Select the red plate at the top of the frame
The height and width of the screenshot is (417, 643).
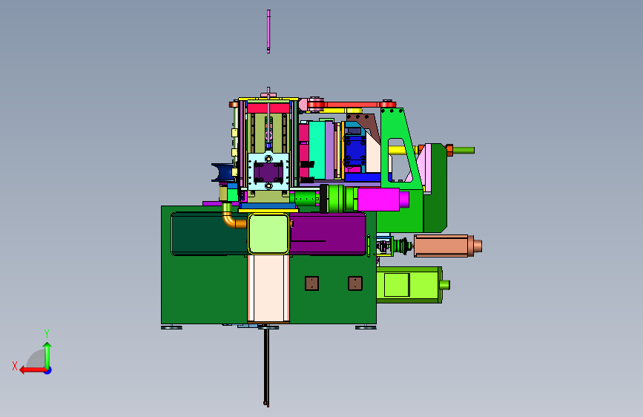(x=268, y=108)
